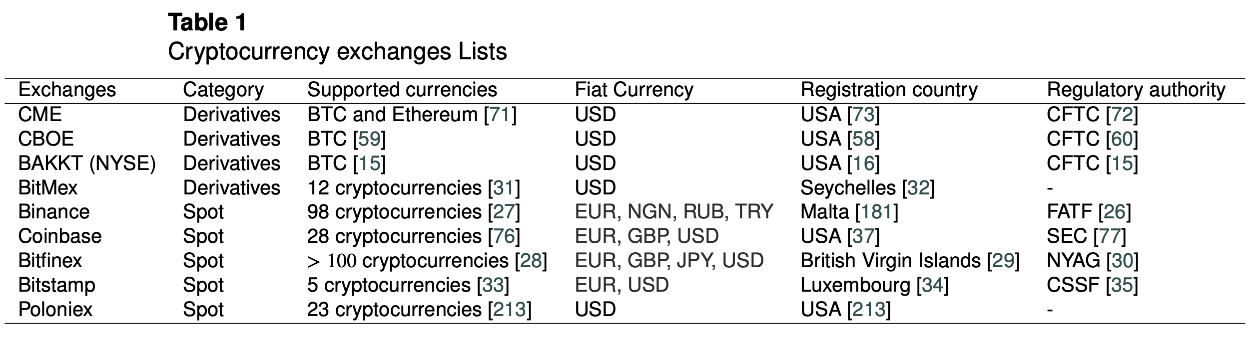1258x344 pixels.
Task: Open reference 58 beside USA for CBOE
Action: click(863, 140)
